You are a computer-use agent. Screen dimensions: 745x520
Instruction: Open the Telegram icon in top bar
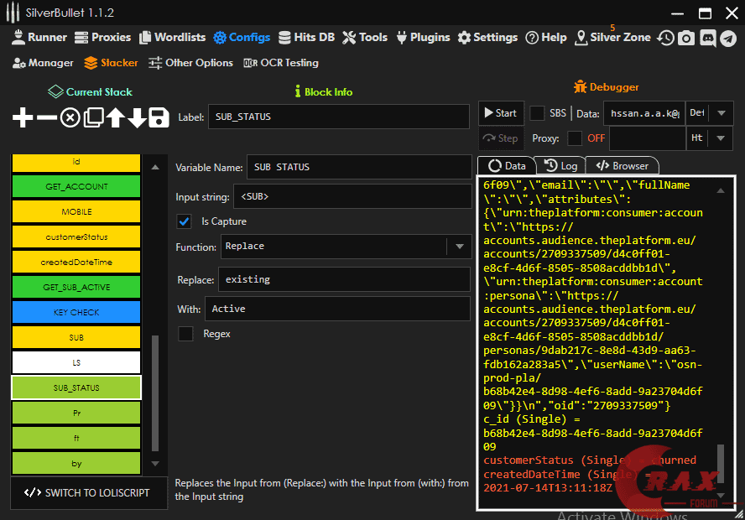728,38
